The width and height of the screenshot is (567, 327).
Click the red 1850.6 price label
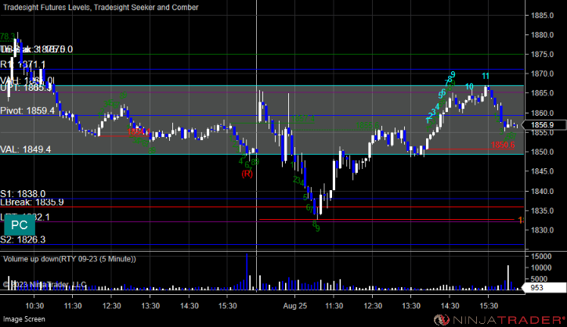[503, 145]
